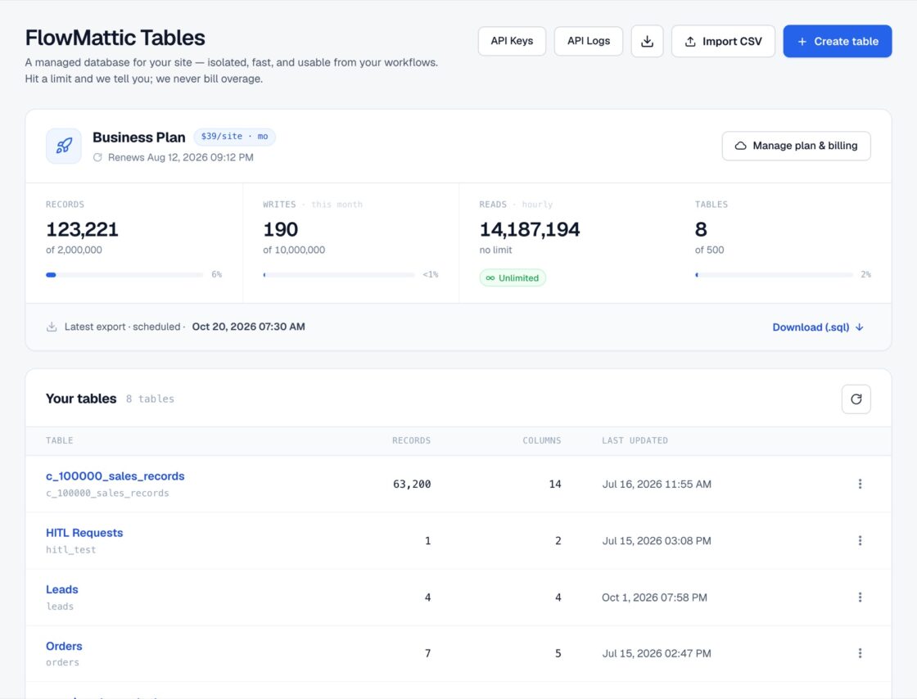Click the LAST UPDATED column header
The width and height of the screenshot is (917, 699).
pos(635,440)
